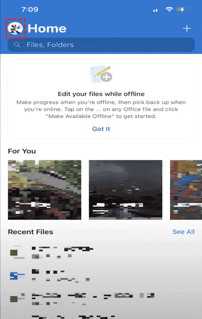202x319 pixels.
Task: Select the first recent file name
Action: [62, 249]
